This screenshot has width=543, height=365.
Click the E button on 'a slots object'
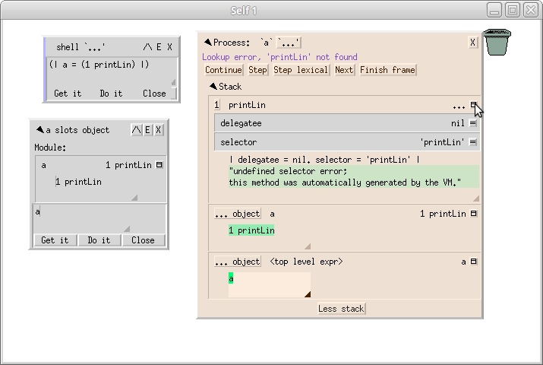coord(147,130)
